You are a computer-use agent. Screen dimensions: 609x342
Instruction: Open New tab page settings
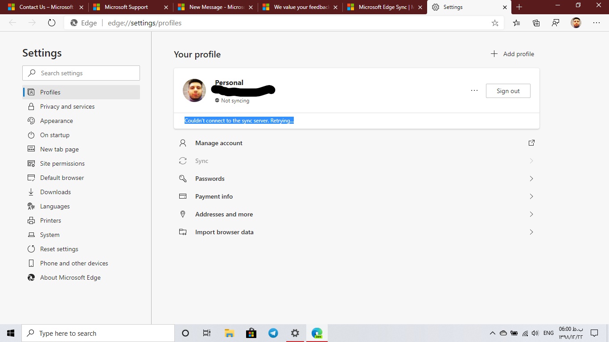tap(81, 149)
